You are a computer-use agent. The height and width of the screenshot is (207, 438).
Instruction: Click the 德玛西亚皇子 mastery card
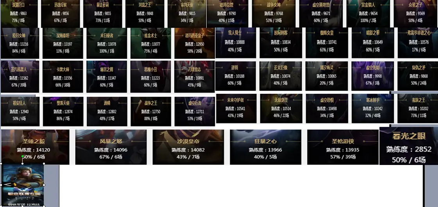point(195,43)
